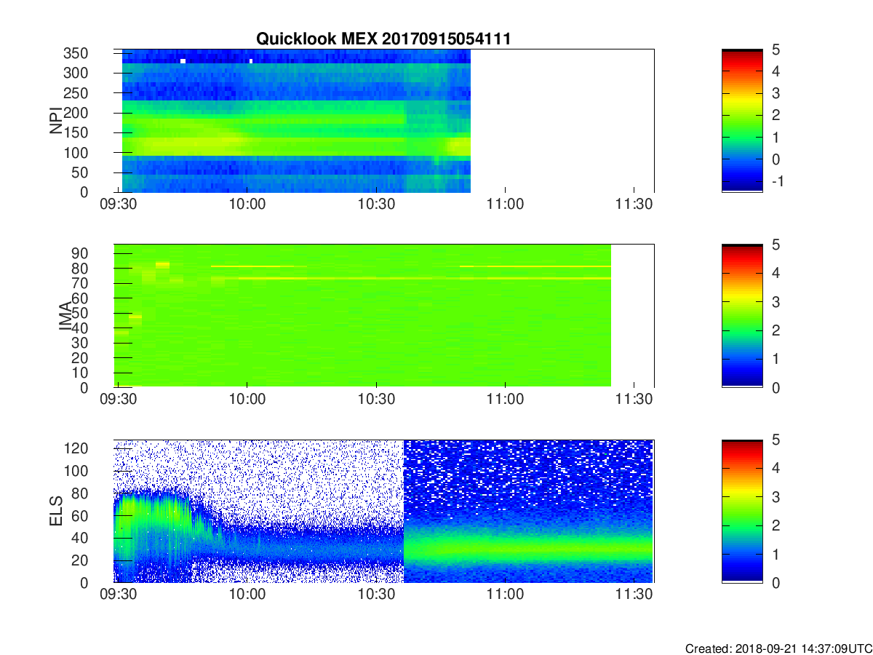Pick the ELS plot's color scale bar
873x655 pixels.
pyautogui.click(x=742, y=511)
